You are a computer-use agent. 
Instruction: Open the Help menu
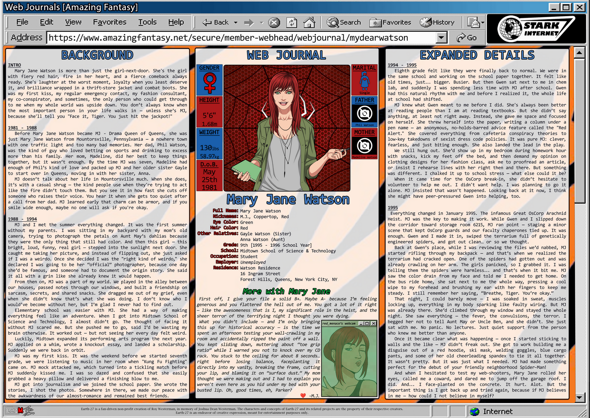click(x=176, y=22)
